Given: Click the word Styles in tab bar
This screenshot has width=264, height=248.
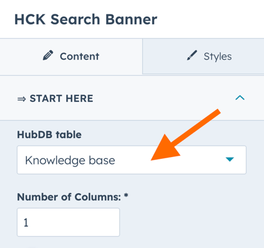Looking at the screenshot, I should pyautogui.click(x=217, y=57).
